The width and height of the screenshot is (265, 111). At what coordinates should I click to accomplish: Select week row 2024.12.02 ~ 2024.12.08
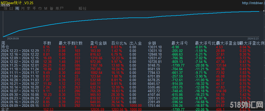pos(20,62)
